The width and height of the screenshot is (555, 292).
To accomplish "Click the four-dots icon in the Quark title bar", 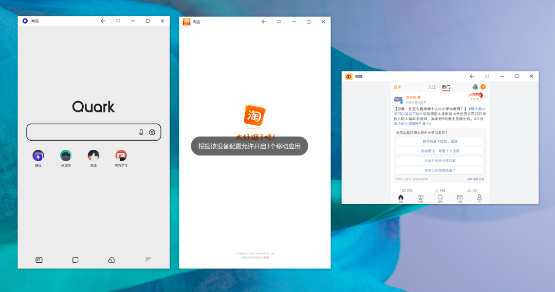I will click(118, 21).
